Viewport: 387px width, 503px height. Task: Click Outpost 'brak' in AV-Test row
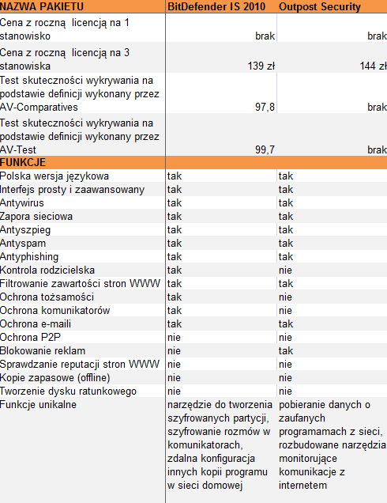pyautogui.click(x=377, y=149)
